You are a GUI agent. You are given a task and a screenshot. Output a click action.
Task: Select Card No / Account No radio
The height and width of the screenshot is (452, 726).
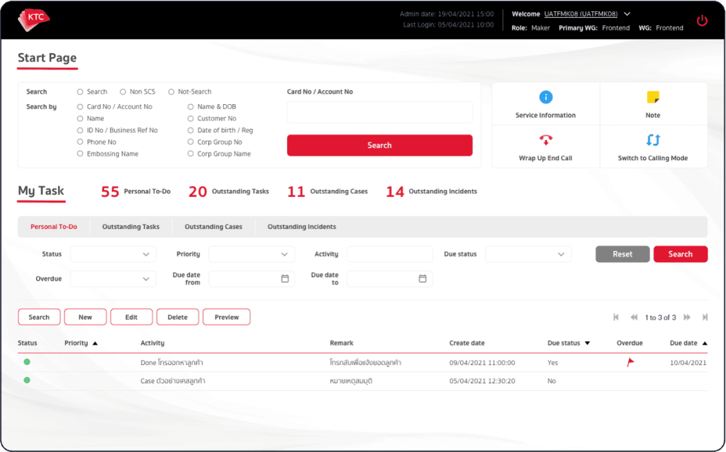80,107
